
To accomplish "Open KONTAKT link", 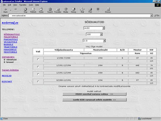I will pos(7,81).
